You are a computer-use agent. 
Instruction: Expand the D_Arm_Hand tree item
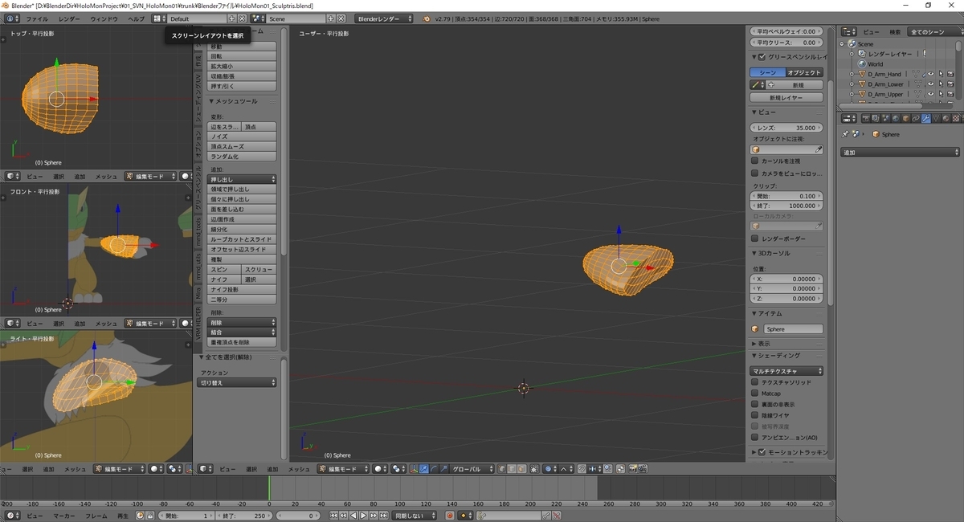[x=852, y=74]
